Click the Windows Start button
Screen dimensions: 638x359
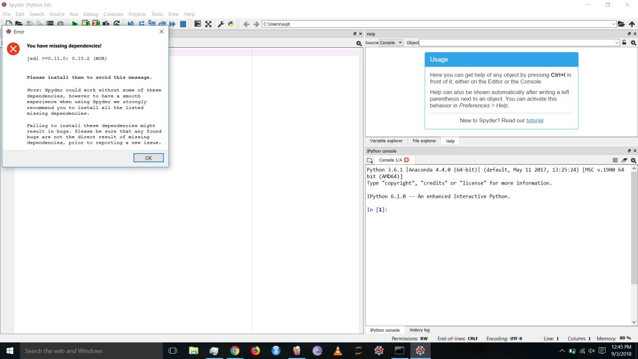pyautogui.click(x=10, y=350)
